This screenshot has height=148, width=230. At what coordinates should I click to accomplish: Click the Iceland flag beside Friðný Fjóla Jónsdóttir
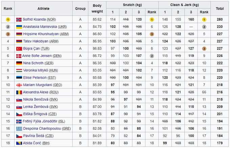point(19,121)
